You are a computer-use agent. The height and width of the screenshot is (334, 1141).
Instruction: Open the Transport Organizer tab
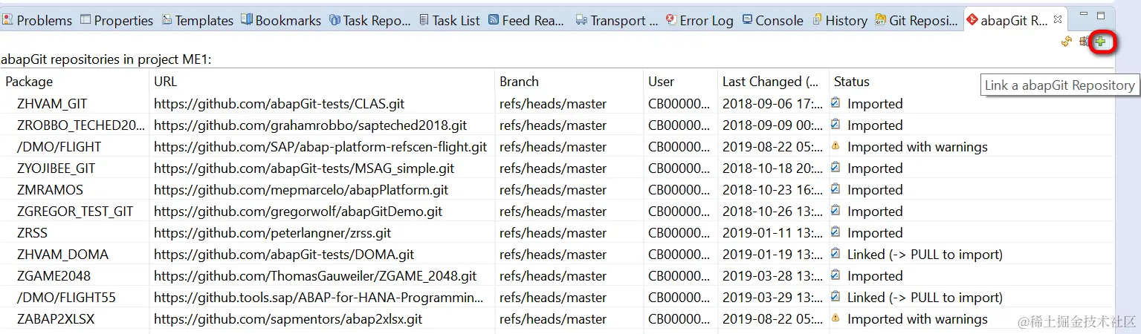pos(616,21)
